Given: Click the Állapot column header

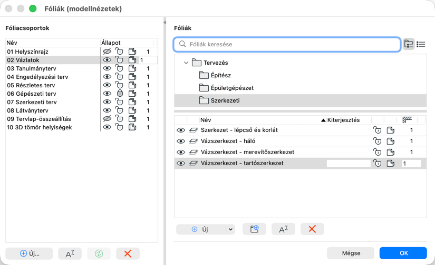Looking at the screenshot, I should (x=111, y=43).
